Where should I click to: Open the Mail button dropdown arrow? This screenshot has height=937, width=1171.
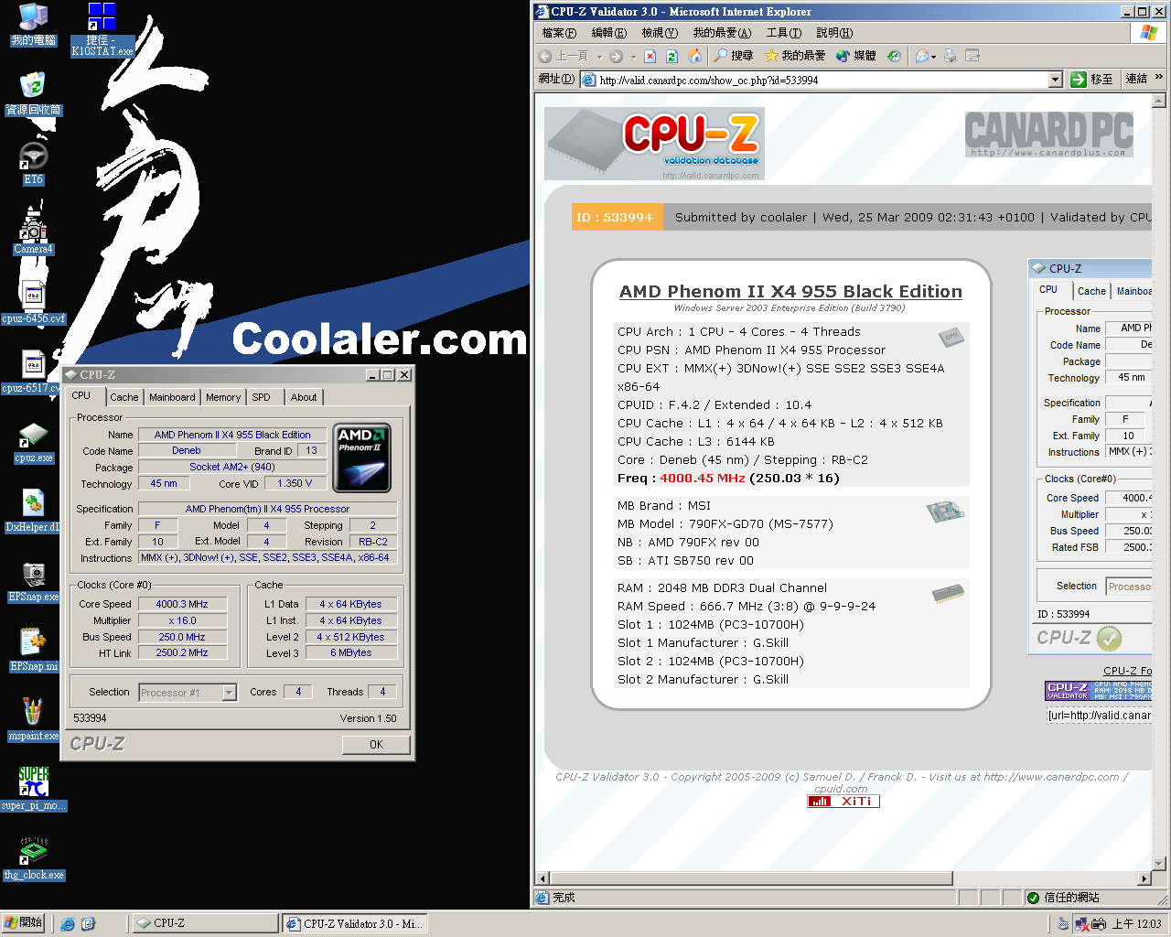[x=933, y=56]
